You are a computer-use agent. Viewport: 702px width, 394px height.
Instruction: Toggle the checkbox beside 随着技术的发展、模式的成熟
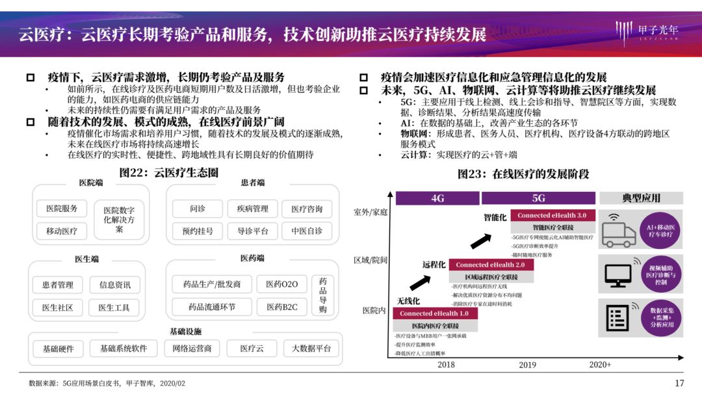[x=31, y=122]
